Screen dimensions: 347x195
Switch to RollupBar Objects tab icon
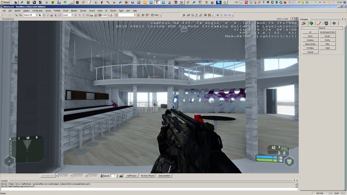click(x=304, y=23)
